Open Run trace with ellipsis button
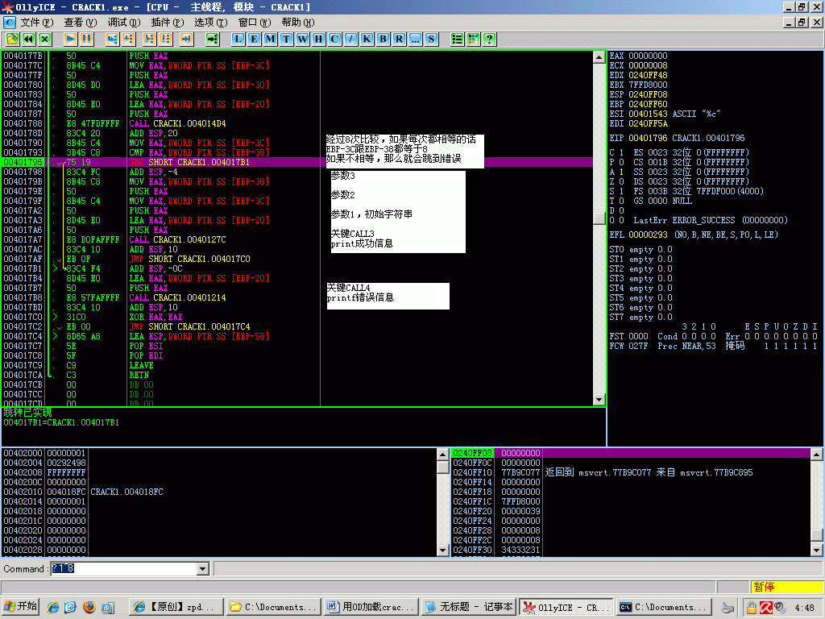Viewport: 825px width, 619px height. (x=415, y=39)
